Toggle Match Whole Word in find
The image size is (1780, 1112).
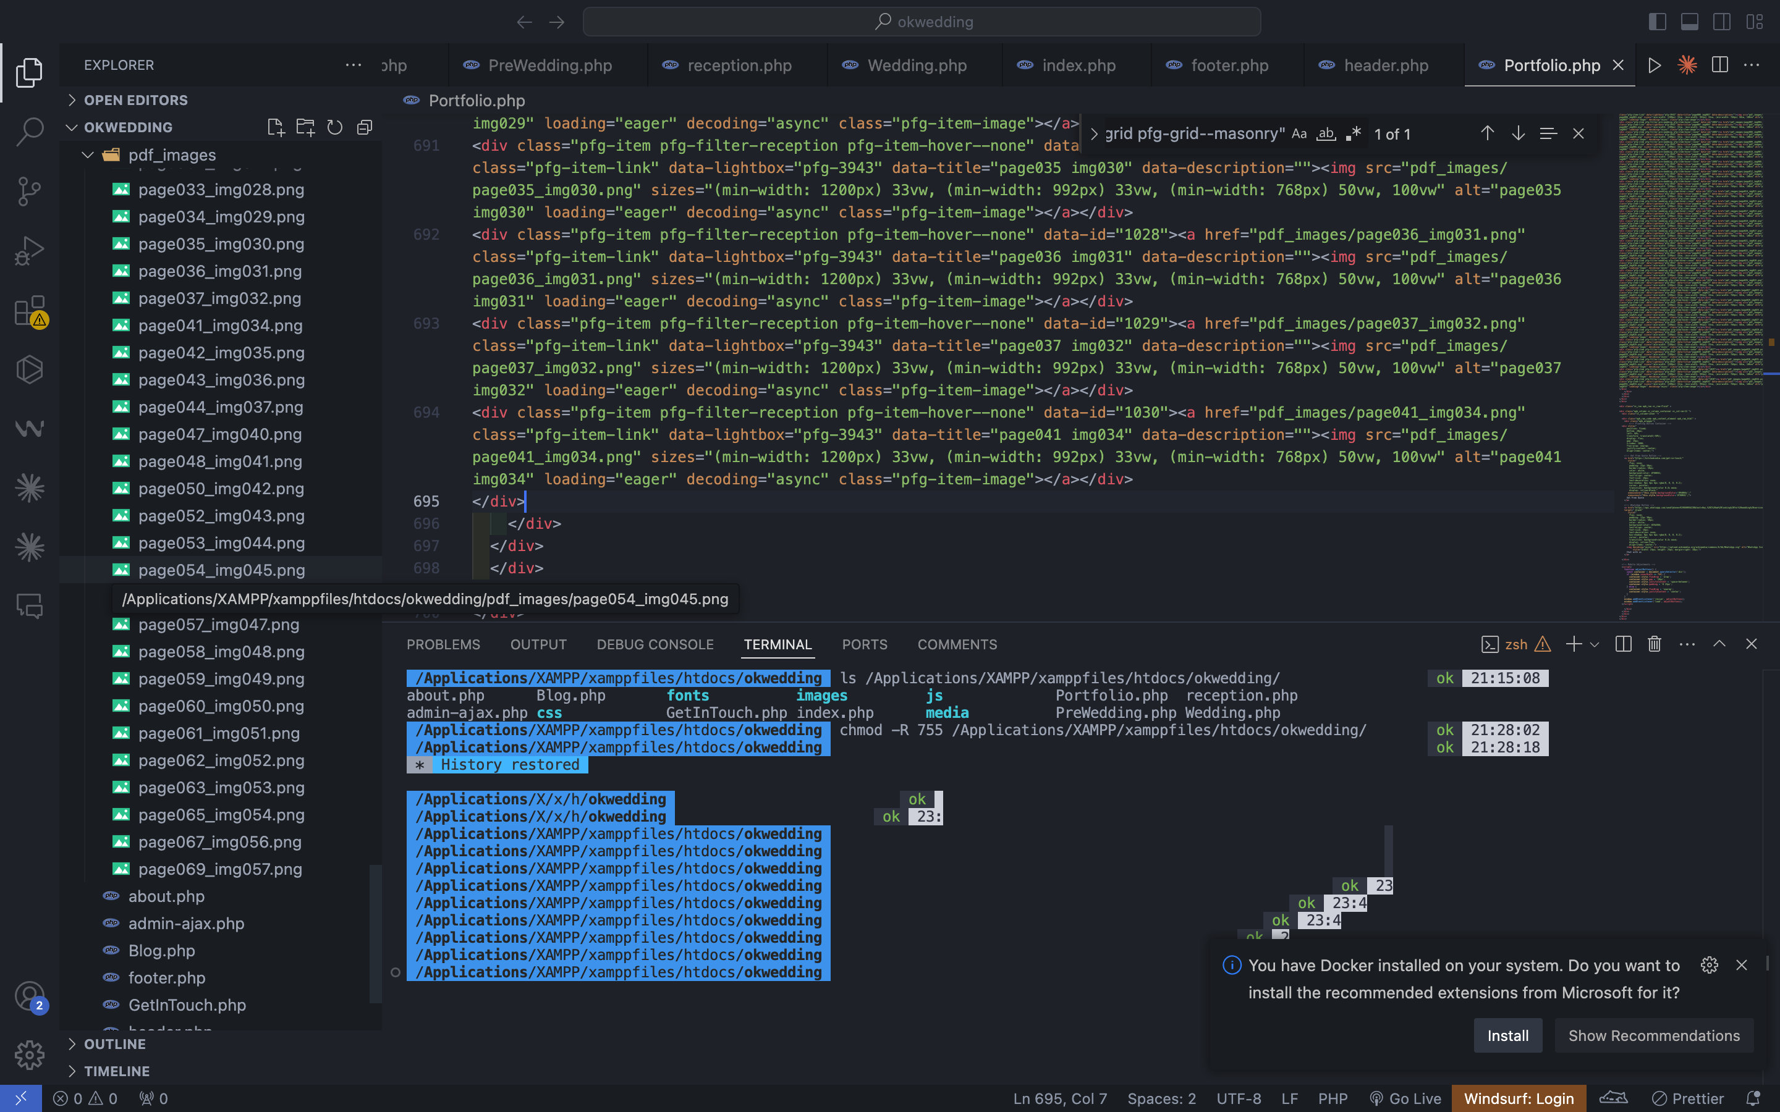(x=1326, y=134)
